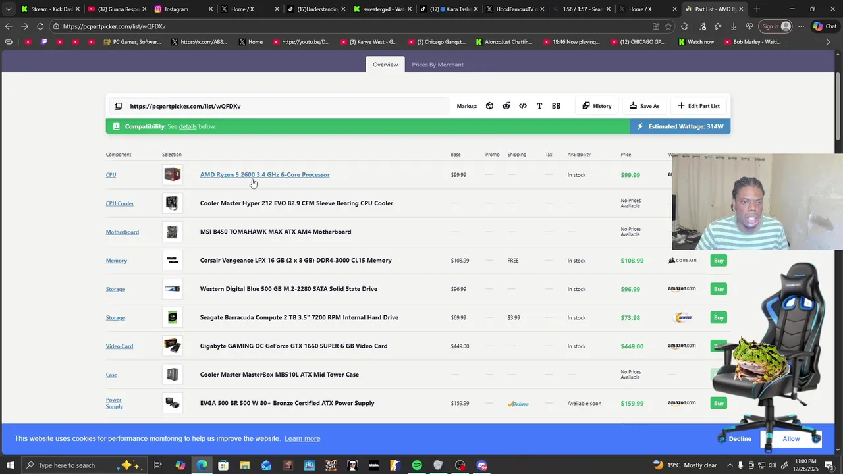Click the Edit Part List button
The height and width of the screenshot is (474, 843).
[699, 106]
